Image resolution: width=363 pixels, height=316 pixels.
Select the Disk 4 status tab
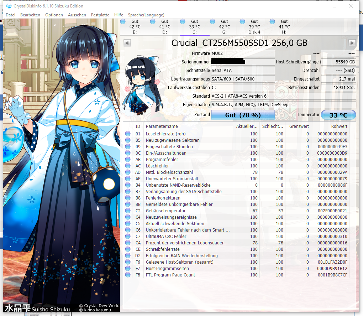pyautogui.click(x=254, y=27)
